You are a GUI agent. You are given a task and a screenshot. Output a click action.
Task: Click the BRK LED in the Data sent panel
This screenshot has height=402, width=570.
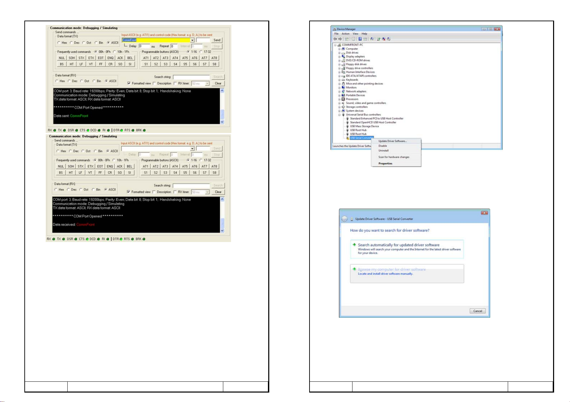click(x=144, y=130)
